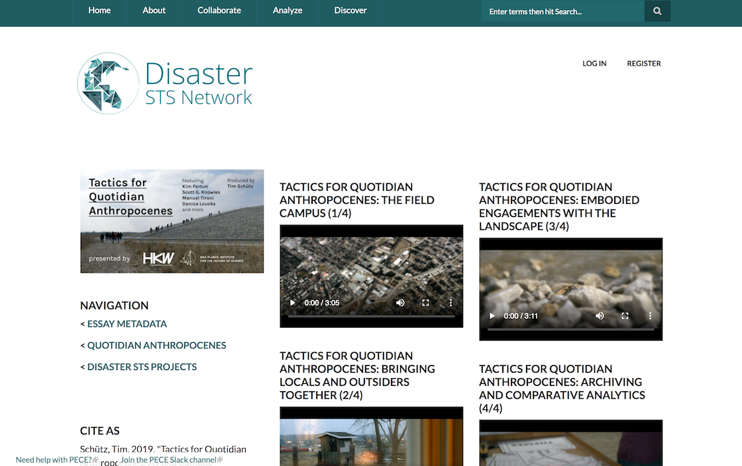Play the Field Campus (1/4) video
The width and height of the screenshot is (742, 466).
[x=293, y=303]
